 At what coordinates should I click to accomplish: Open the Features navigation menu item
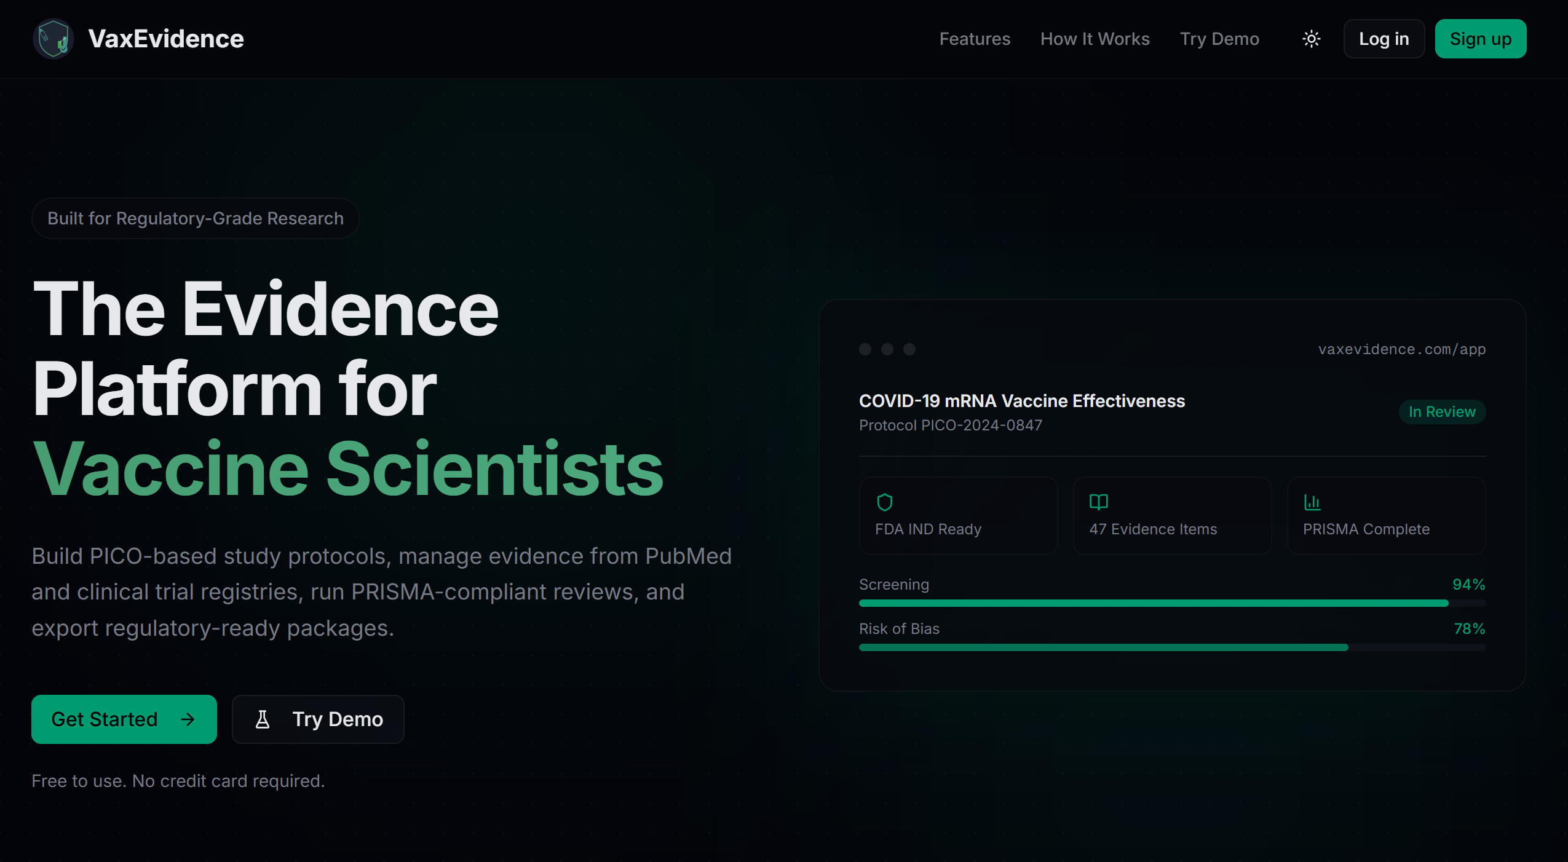[975, 39]
